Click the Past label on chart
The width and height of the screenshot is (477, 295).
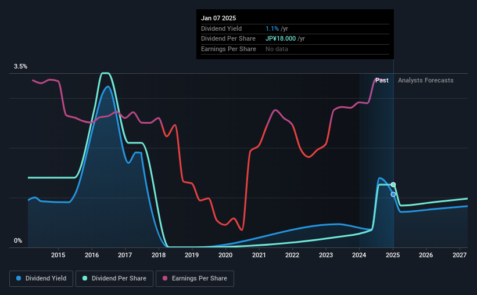[x=382, y=80]
